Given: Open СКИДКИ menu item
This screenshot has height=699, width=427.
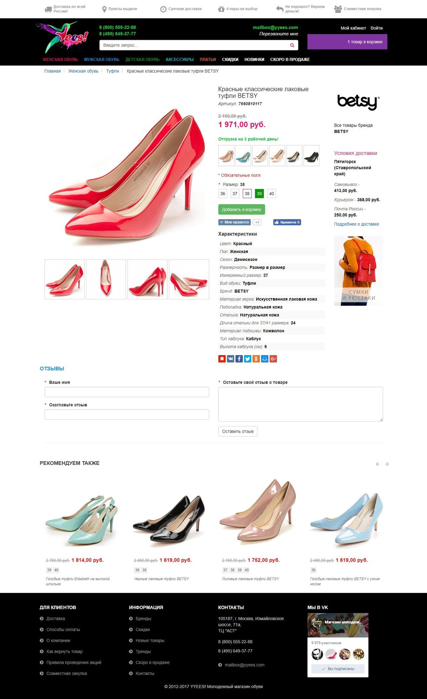Looking at the screenshot, I should pyautogui.click(x=230, y=60).
